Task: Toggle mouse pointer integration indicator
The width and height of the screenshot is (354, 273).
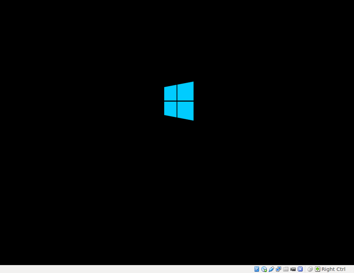Action: 310,269
